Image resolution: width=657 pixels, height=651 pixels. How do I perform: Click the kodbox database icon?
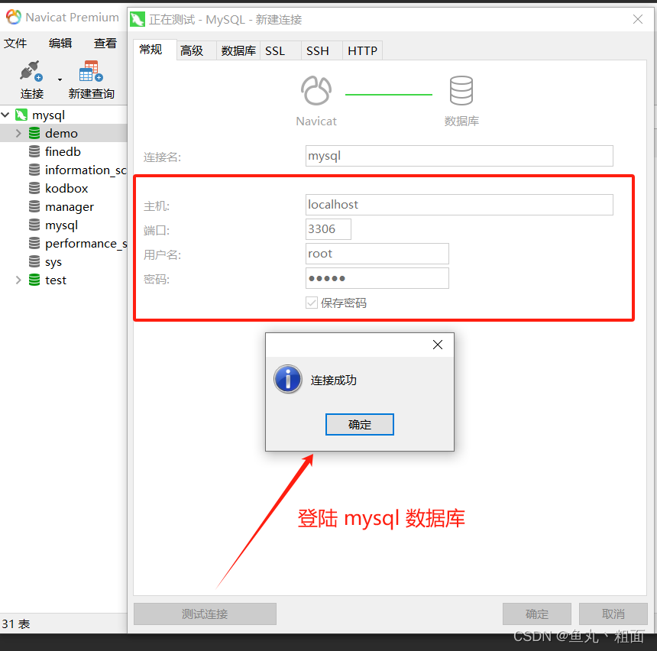34,188
